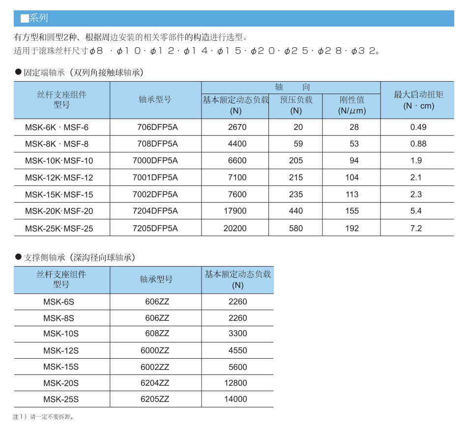This screenshot has height=430, width=468.
Task: Click the white square in the blue 系列 banner
Action: point(24,19)
